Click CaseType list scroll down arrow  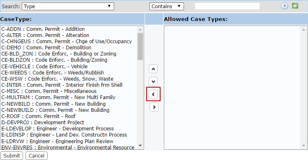pos(140,146)
